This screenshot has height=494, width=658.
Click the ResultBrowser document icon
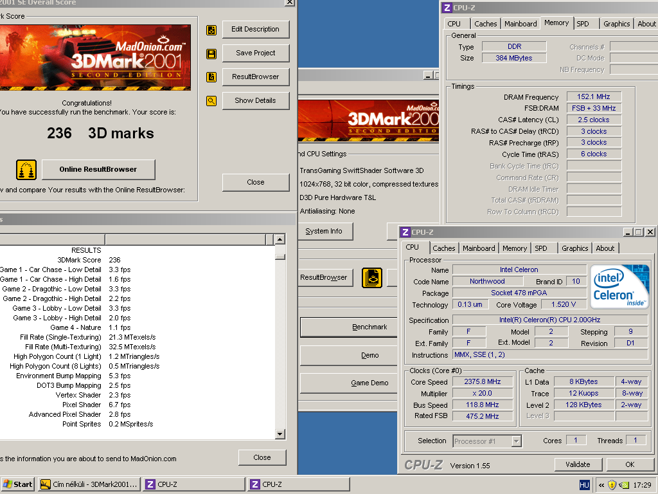coord(211,77)
